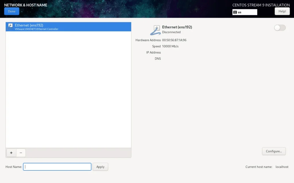Focus the Host Name text field
The width and height of the screenshot is (294, 183).
click(x=57, y=167)
